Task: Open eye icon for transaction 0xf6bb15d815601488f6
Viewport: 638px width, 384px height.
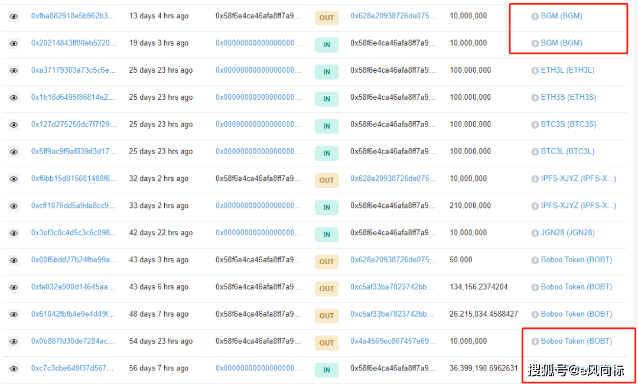Action: click(x=14, y=178)
